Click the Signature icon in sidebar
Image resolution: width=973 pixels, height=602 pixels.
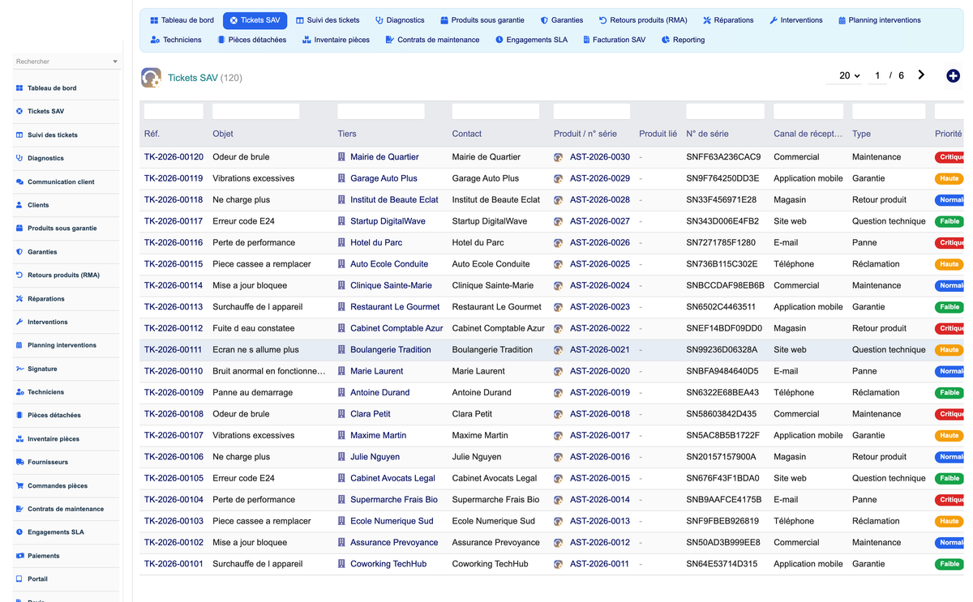tap(19, 369)
